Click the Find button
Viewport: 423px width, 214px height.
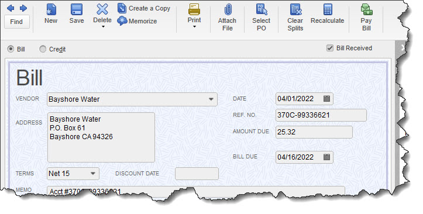17,22
